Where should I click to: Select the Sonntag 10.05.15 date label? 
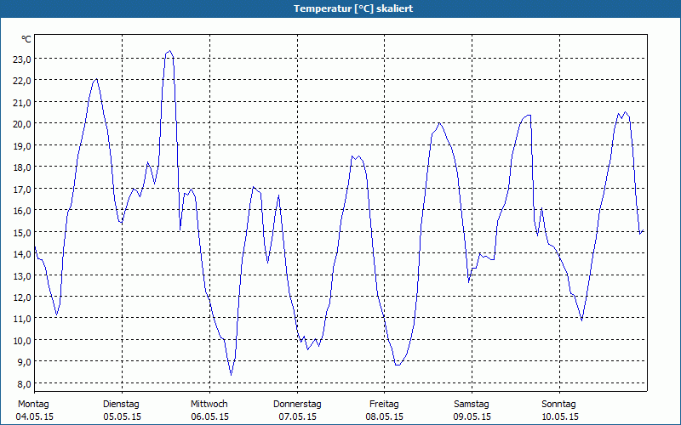tap(559, 411)
